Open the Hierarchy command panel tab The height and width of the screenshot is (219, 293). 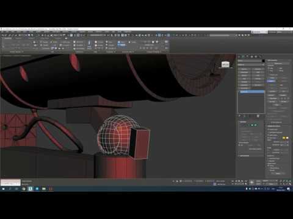point(247,57)
